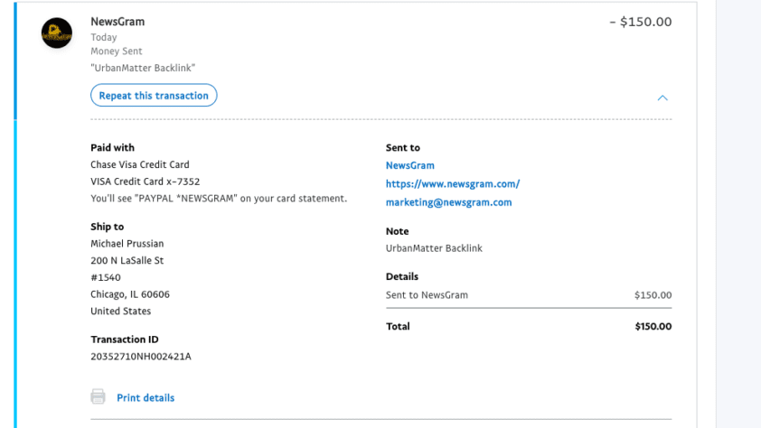
Task: Click the PAYPAL *NEWSGRAM card statement notice
Action: pyautogui.click(x=218, y=199)
